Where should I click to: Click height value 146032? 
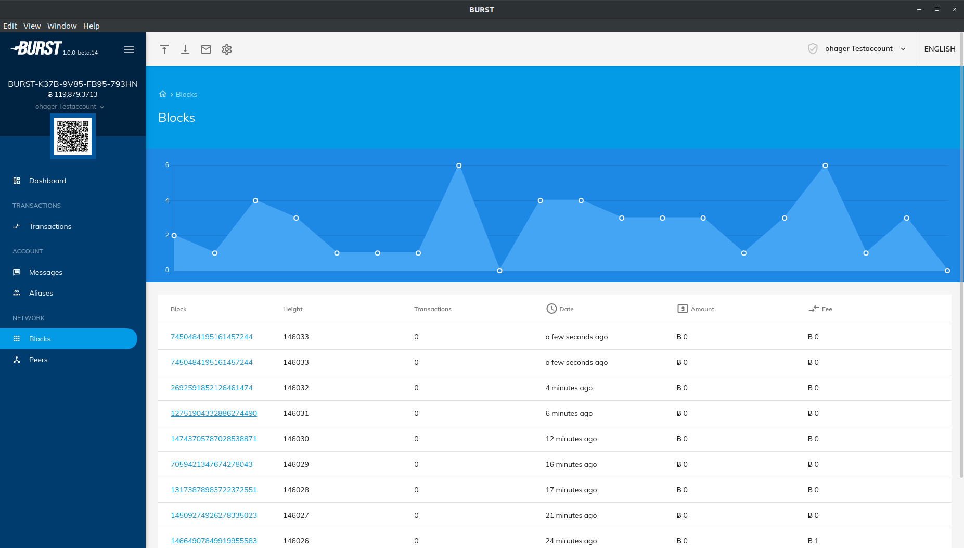[295, 388]
